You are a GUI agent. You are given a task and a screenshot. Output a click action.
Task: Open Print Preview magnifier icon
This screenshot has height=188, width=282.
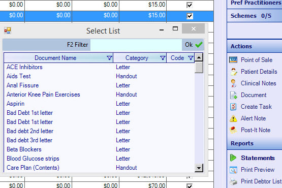click(233, 170)
